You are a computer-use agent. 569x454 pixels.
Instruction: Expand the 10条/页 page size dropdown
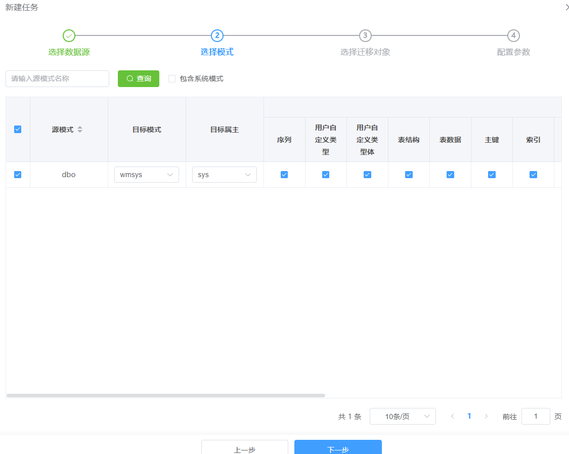pos(403,417)
